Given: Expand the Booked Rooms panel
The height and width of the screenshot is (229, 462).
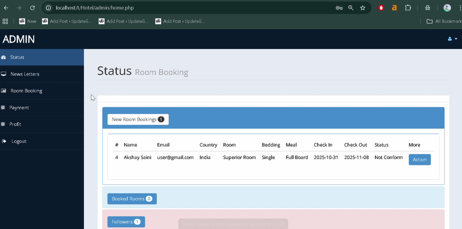Looking at the screenshot, I should 132,199.
